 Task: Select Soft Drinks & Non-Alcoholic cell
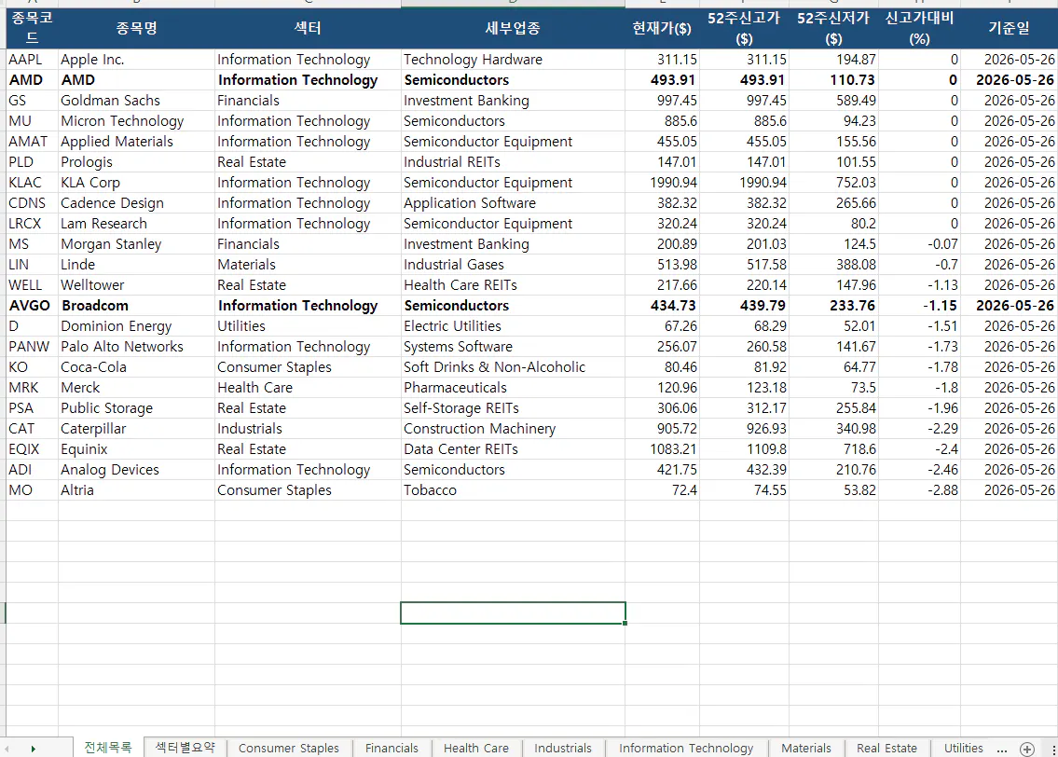513,367
